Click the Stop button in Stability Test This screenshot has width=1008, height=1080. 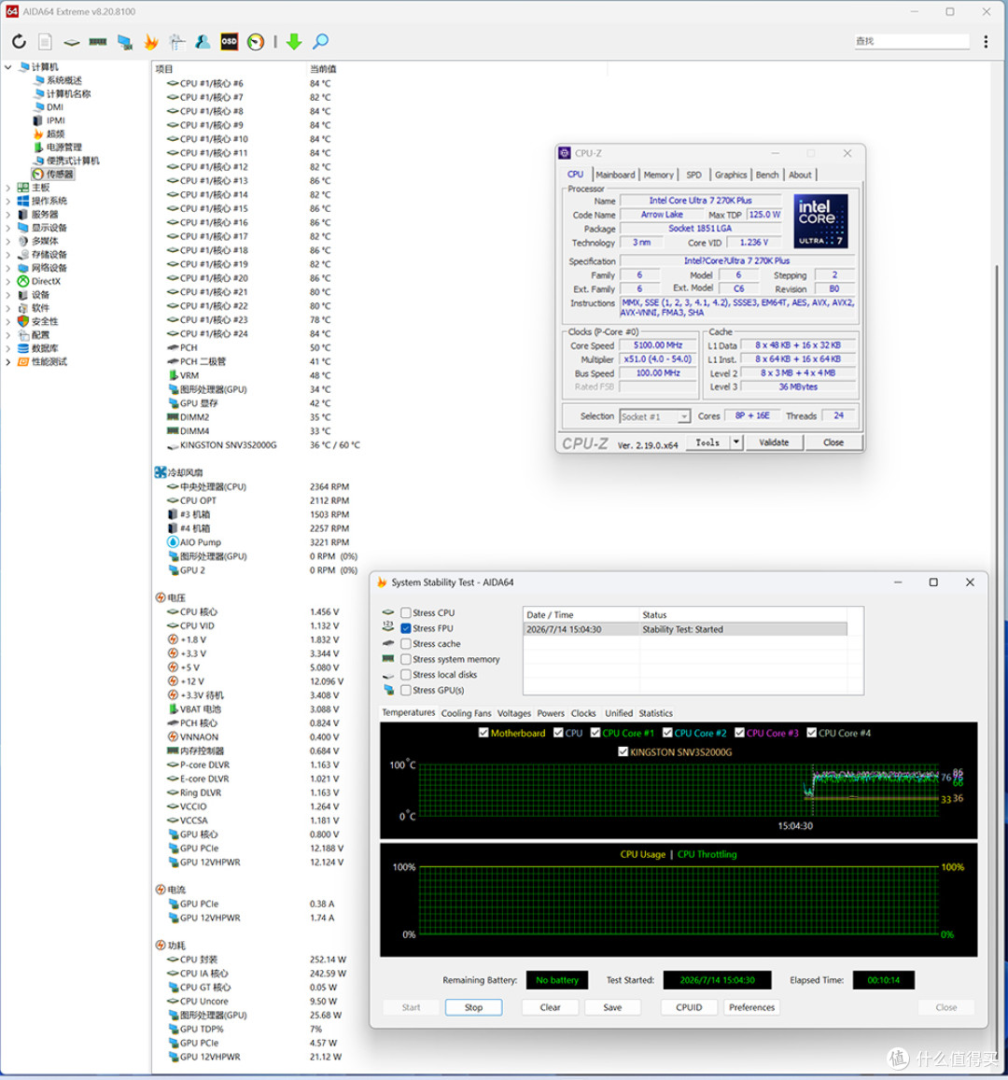point(474,1007)
